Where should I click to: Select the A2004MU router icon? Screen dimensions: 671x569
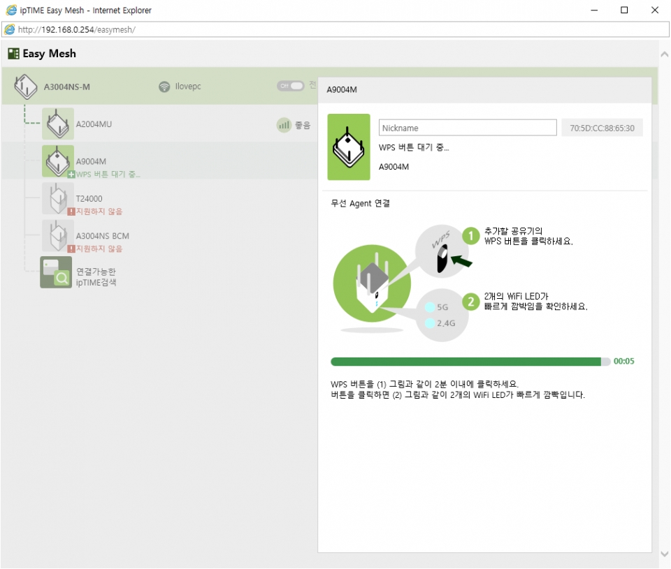(x=57, y=124)
